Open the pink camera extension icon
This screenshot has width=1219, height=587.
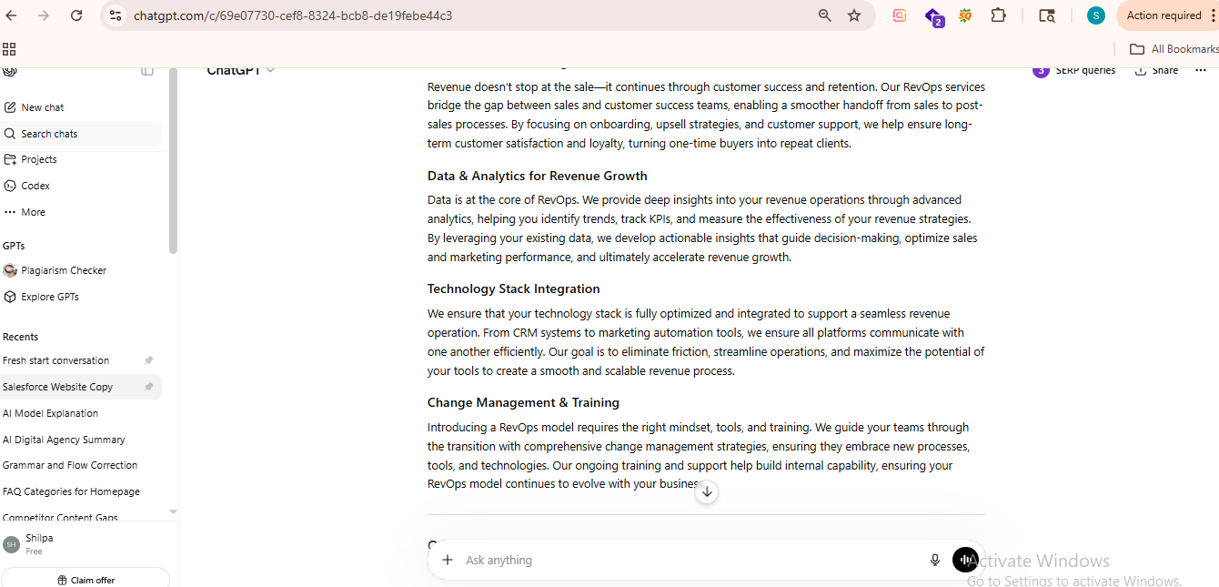[x=900, y=15]
